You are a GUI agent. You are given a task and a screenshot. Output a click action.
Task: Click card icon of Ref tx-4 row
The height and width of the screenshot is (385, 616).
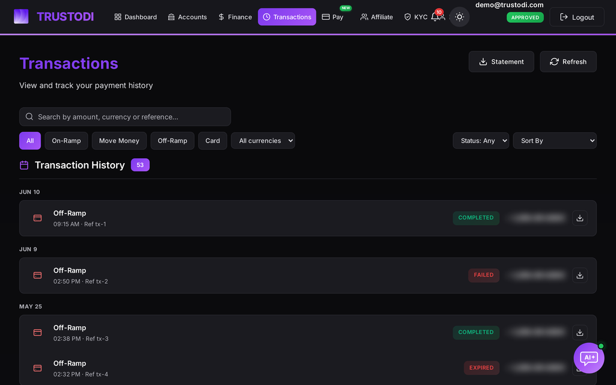pos(38,368)
